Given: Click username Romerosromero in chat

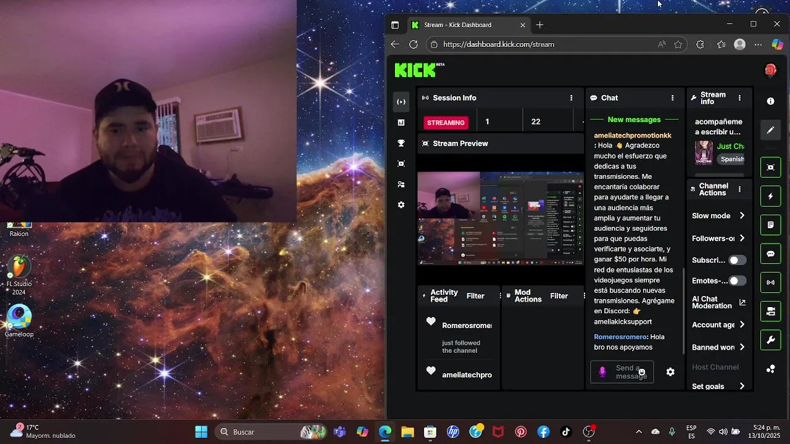Looking at the screenshot, I should pyautogui.click(x=620, y=337).
